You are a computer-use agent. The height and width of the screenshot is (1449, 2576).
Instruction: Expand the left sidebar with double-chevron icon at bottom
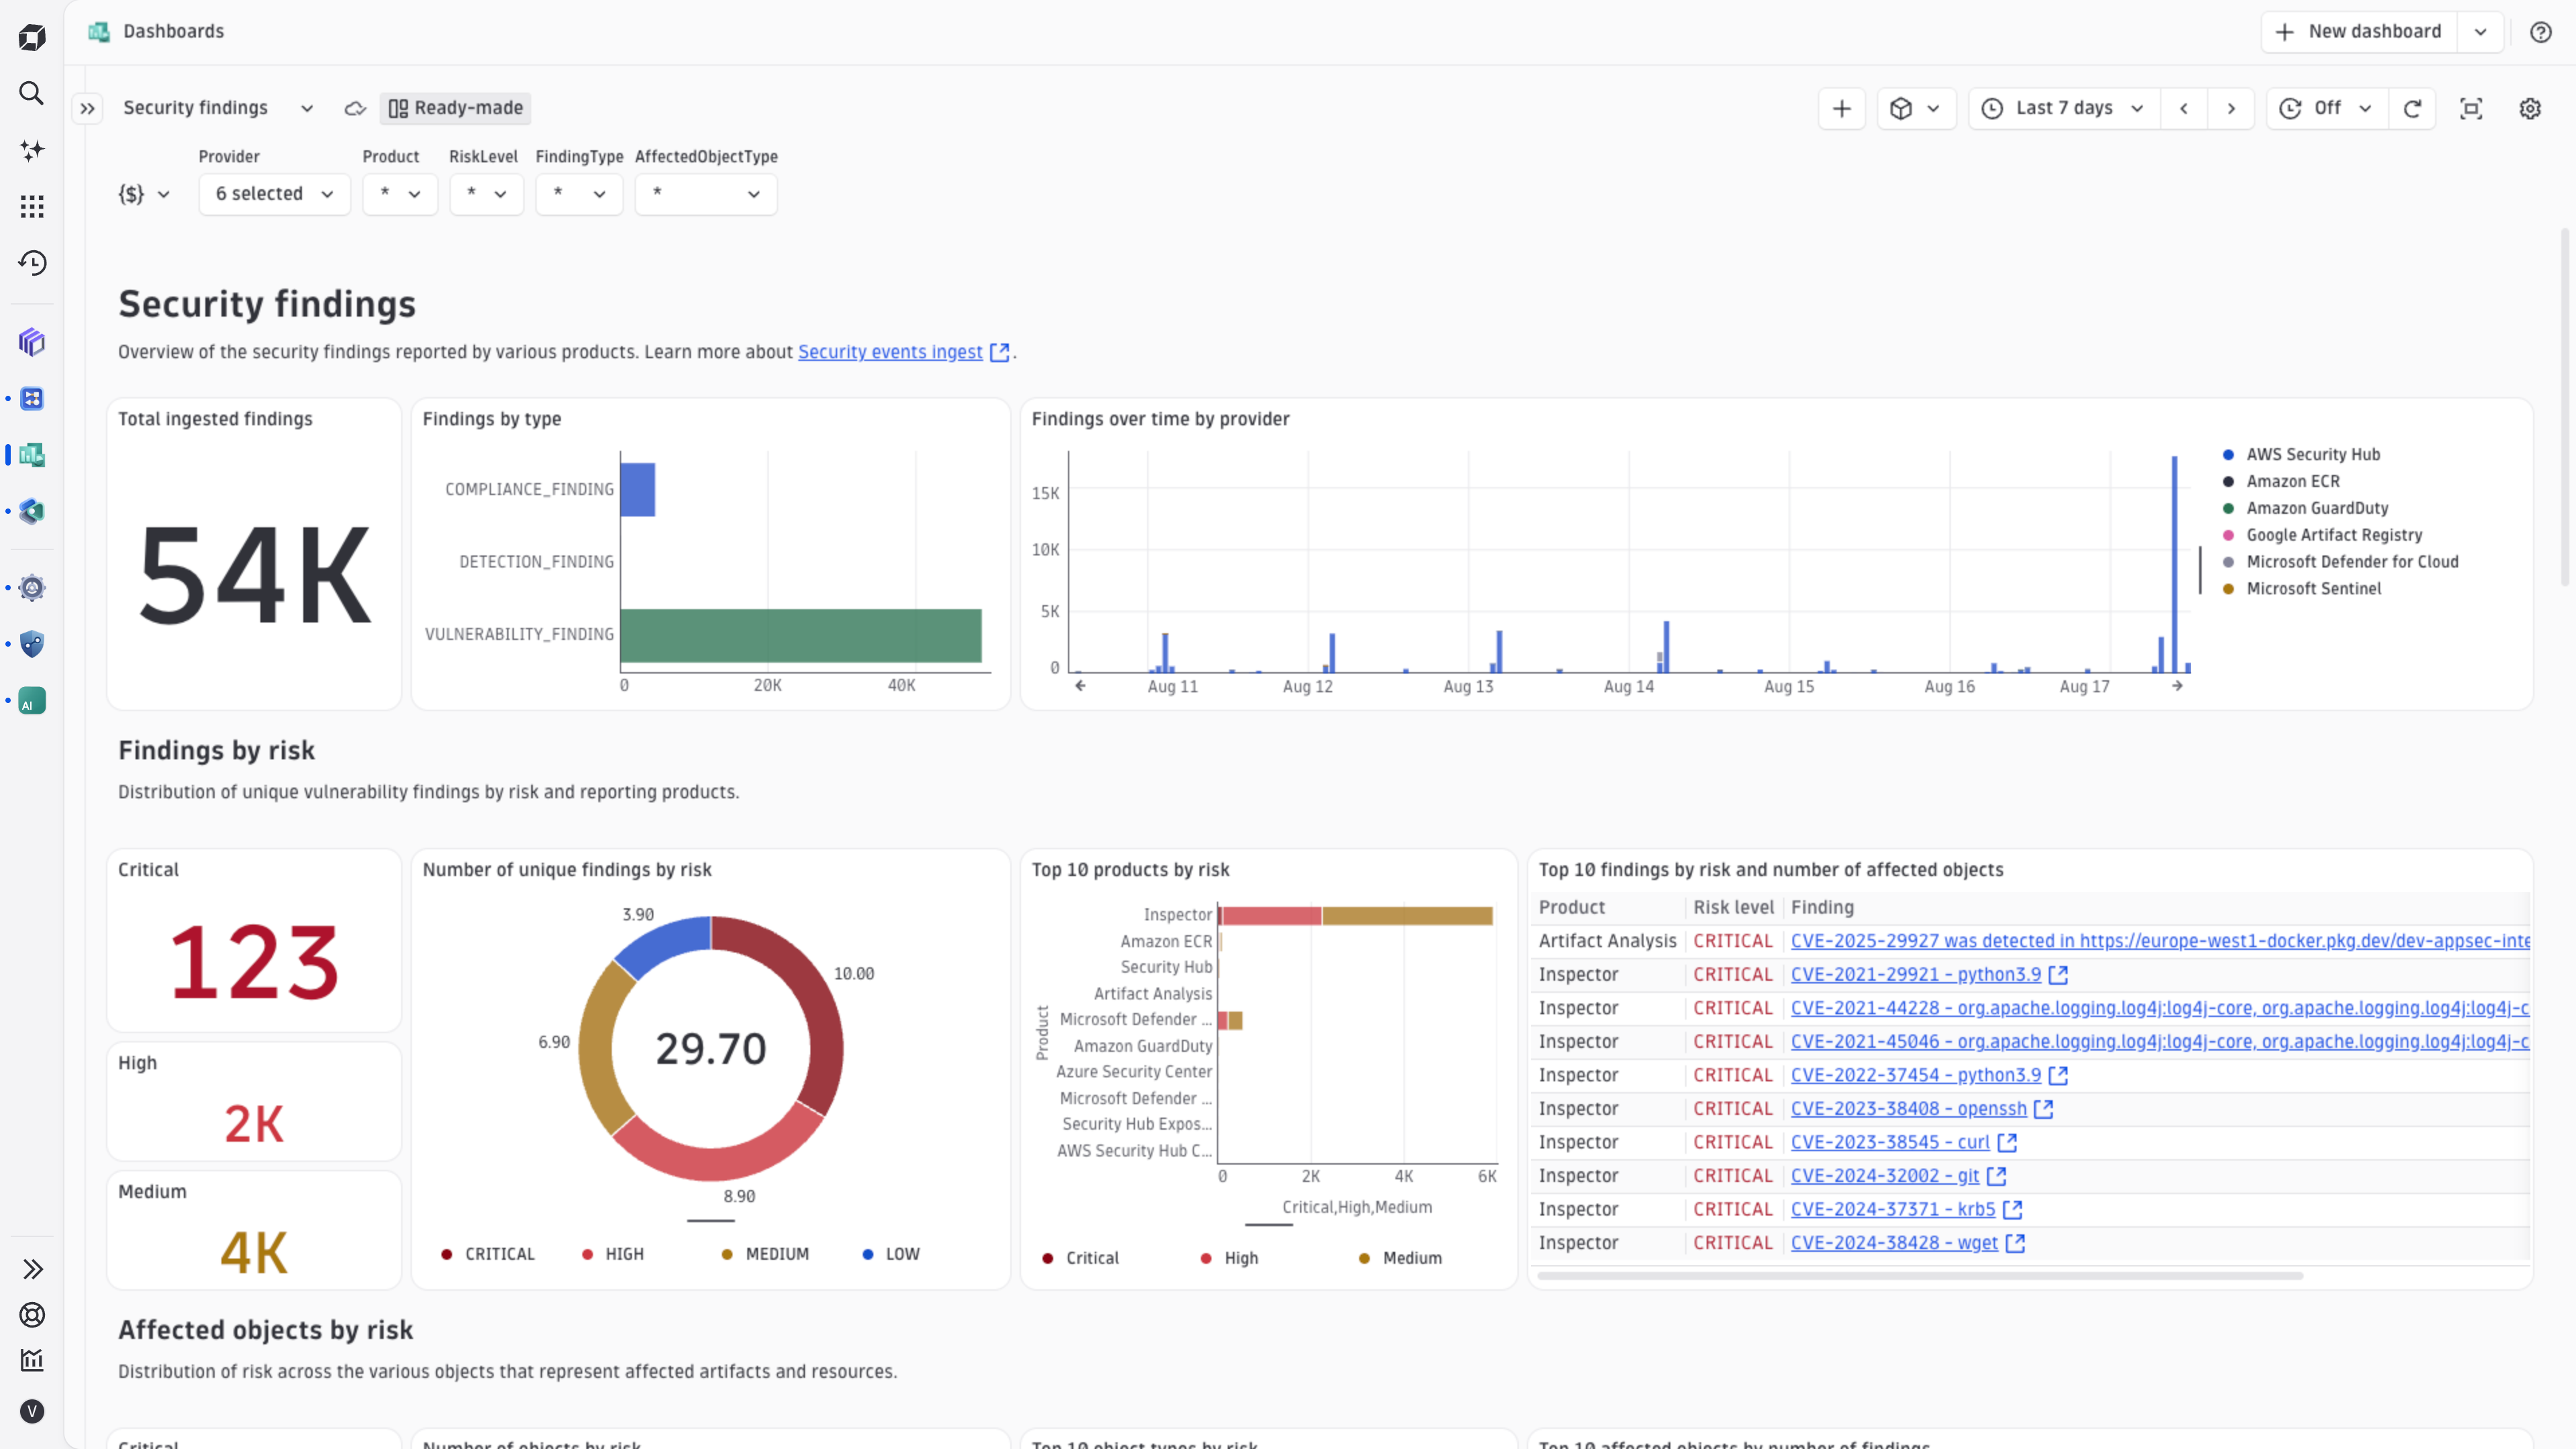32,1269
